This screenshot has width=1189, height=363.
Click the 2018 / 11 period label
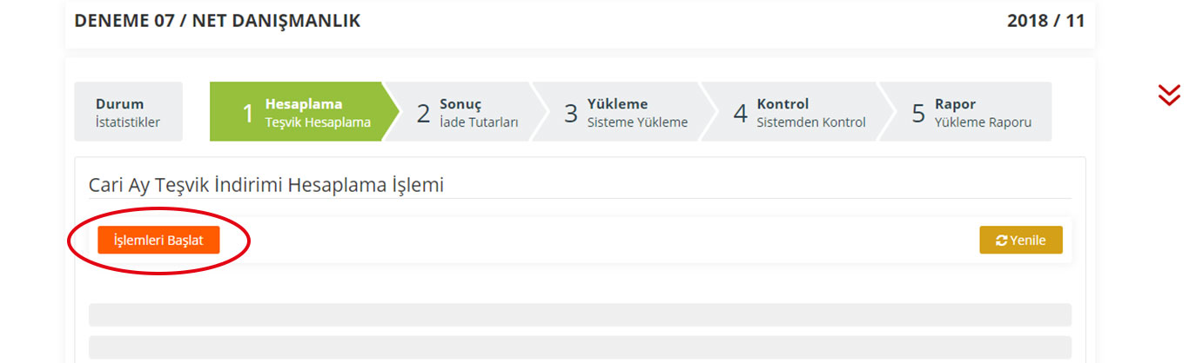(x=1045, y=21)
